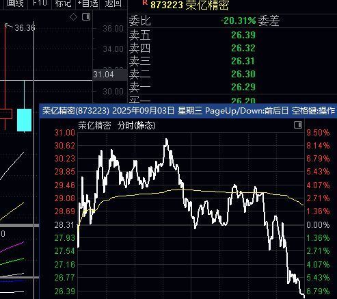Click the cyan candlestick on the K-line chart

click(24, 120)
